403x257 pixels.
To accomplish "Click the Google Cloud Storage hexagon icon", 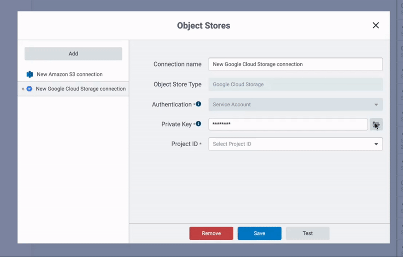I will 30,89.
